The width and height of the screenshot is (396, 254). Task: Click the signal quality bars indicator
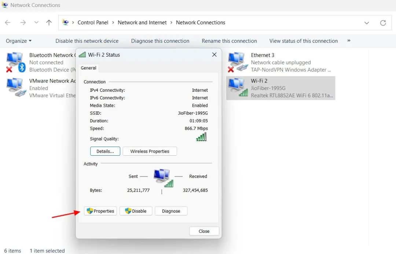(201, 137)
